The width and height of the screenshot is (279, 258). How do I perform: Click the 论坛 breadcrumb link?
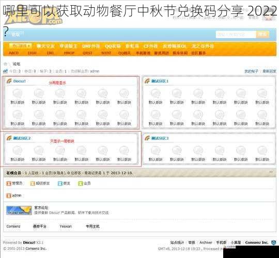pos(17,64)
